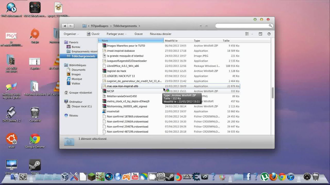Click the file list vertical scrollbar thumb
The image size is (330, 185).
273,93
